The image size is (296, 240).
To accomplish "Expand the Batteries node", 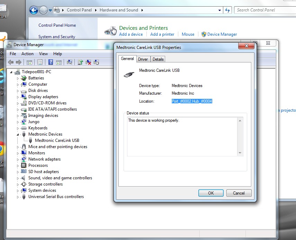I will (x=18, y=78).
